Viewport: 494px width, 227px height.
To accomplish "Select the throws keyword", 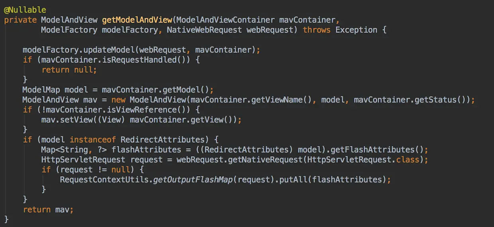I will [x=316, y=30].
